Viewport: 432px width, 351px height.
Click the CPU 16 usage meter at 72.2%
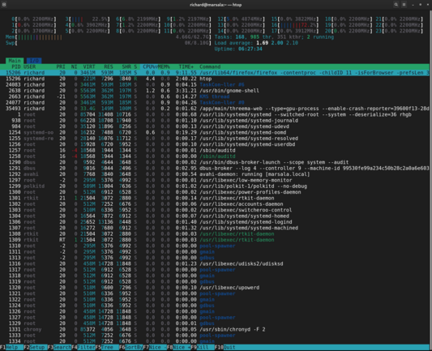(295, 25)
